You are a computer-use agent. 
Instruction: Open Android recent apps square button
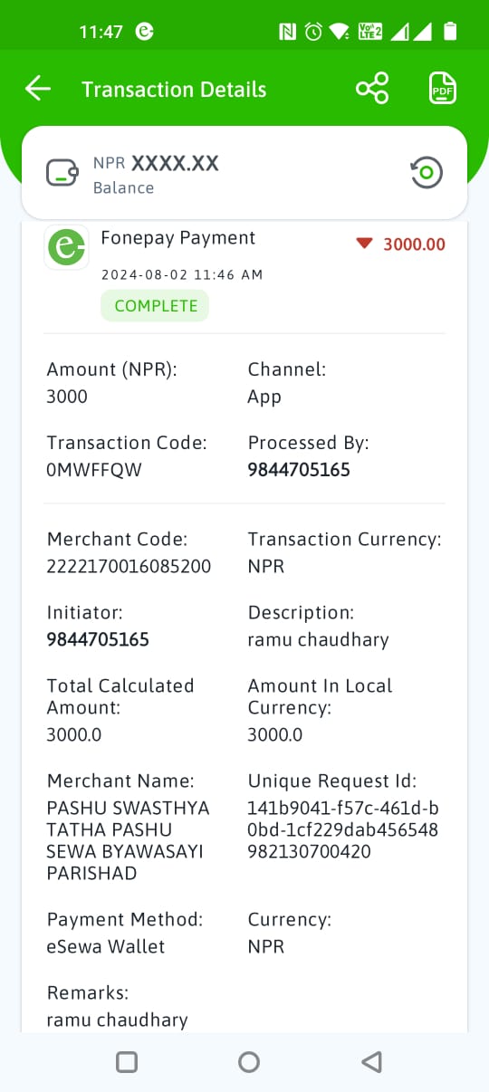127,1062
